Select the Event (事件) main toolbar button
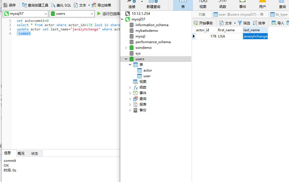The width and height of the screenshot is (289, 182). coord(243,5)
